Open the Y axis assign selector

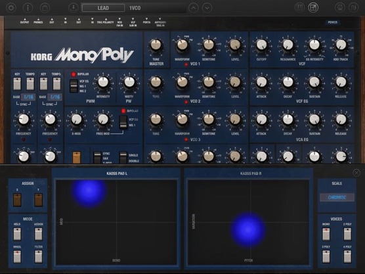(39, 200)
